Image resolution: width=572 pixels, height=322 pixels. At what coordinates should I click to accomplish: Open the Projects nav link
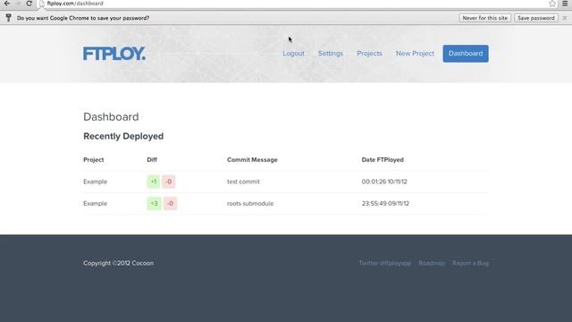click(369, 54)
